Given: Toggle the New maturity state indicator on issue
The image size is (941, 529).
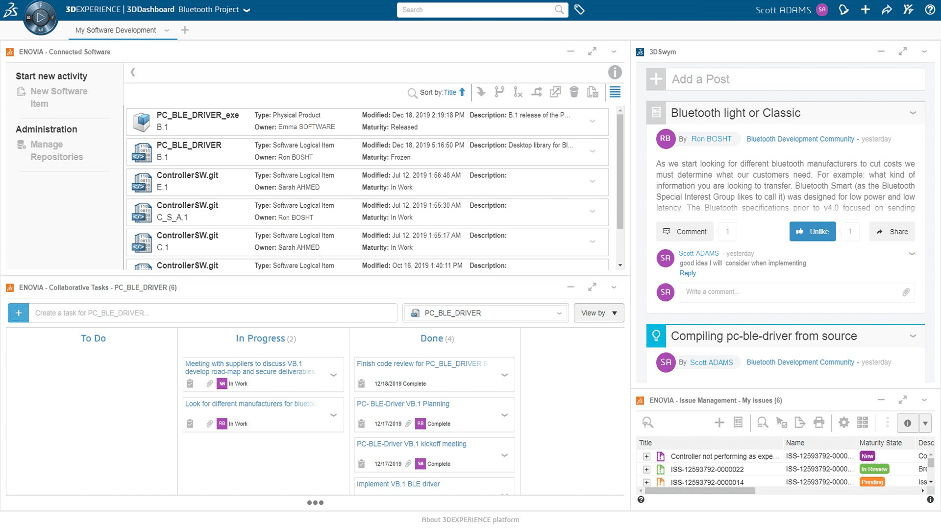Looking at the screenshot, I should pos(867,456).
